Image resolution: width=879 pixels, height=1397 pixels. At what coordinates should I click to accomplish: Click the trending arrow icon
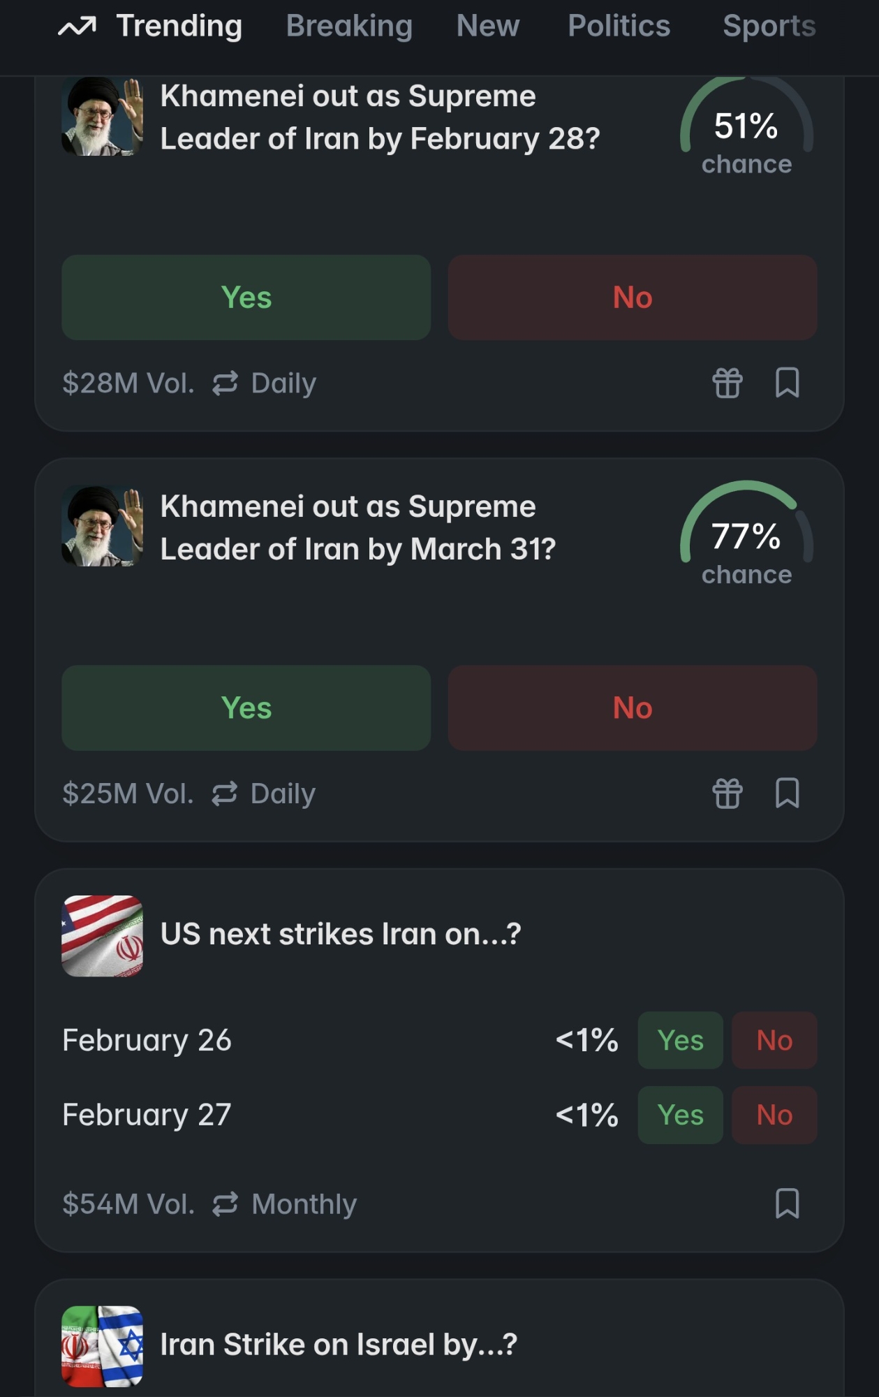click(77, 27)
